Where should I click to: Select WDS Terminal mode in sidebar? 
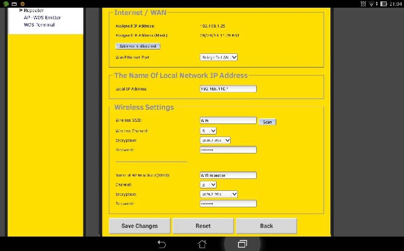tap(39, 25)
